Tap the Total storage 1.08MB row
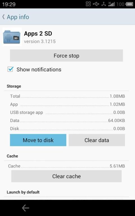The image size is (135, 216). click(x=67, y=96)
